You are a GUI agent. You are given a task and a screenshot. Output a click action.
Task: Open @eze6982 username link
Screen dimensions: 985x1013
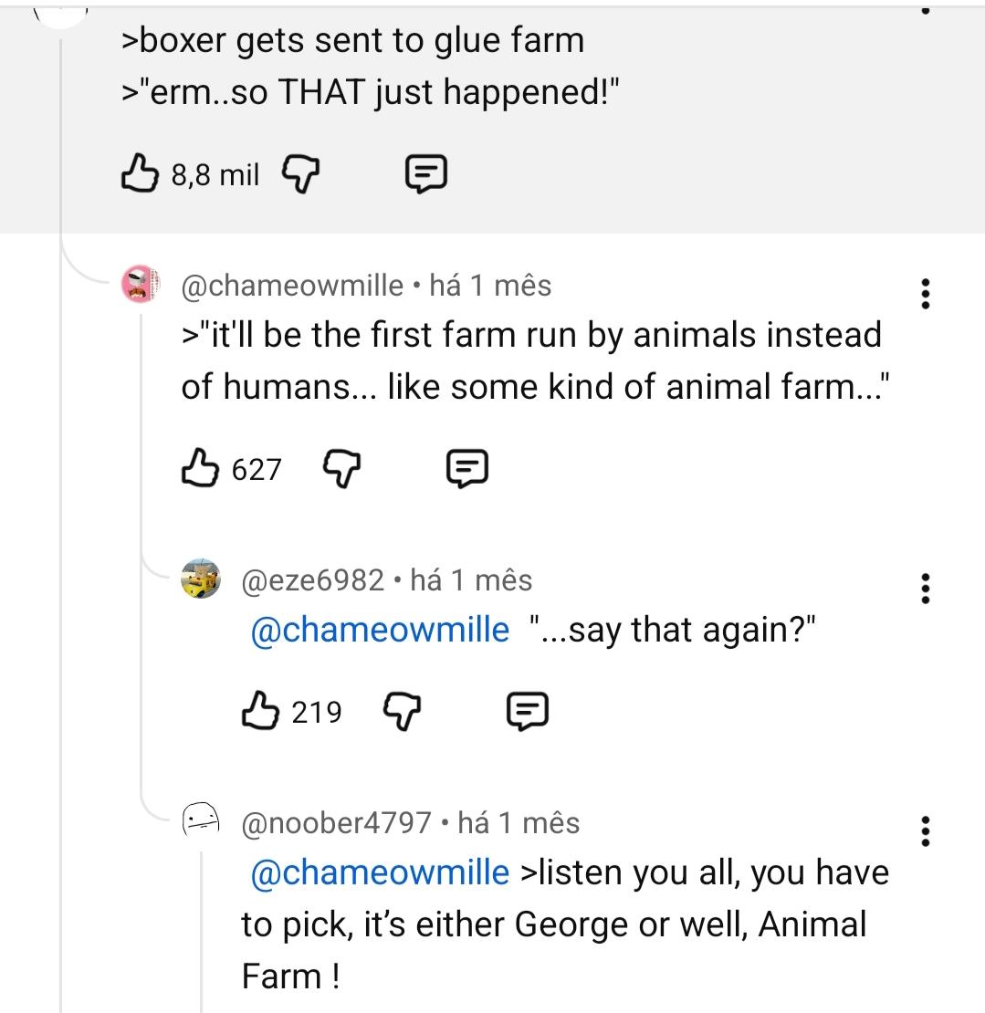[x=312, y=580]
